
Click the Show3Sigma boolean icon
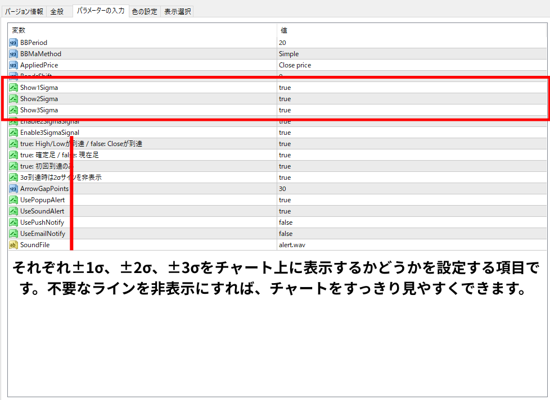(x=13, y=110)
